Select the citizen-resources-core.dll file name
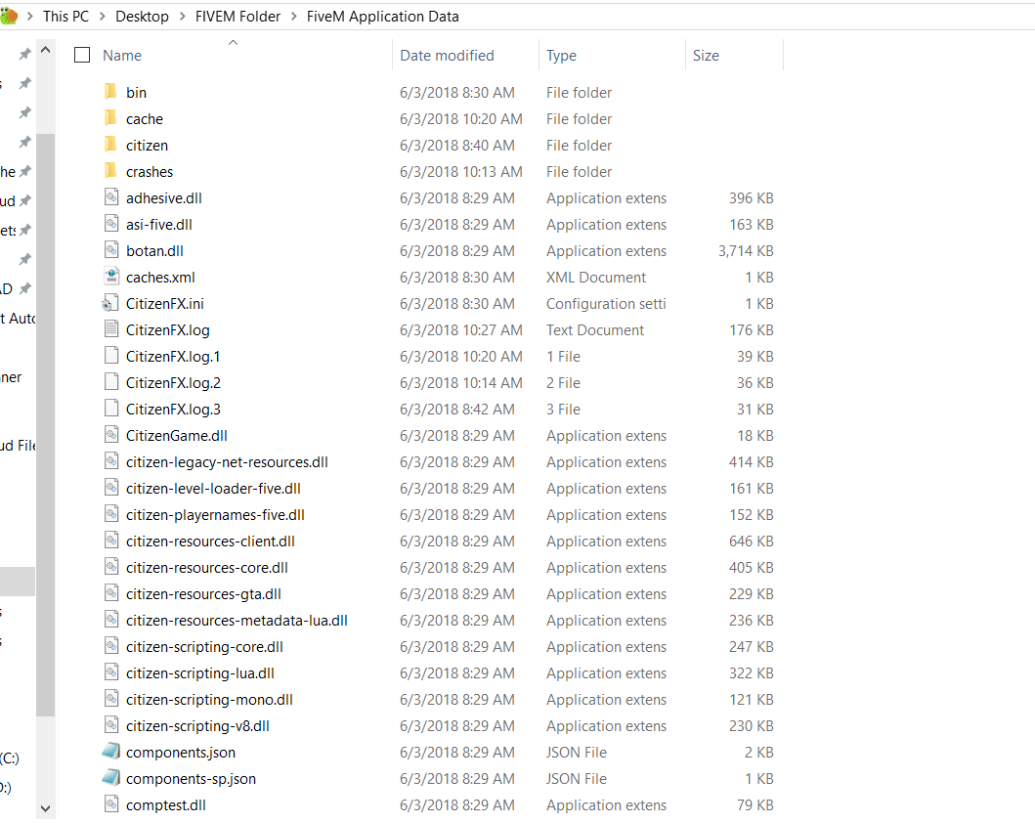The width and height of the screenshot is (1035, 823). [206, 568]
